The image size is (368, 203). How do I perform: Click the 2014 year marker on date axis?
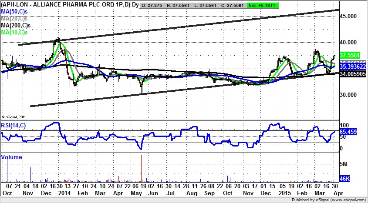point(64,192)
